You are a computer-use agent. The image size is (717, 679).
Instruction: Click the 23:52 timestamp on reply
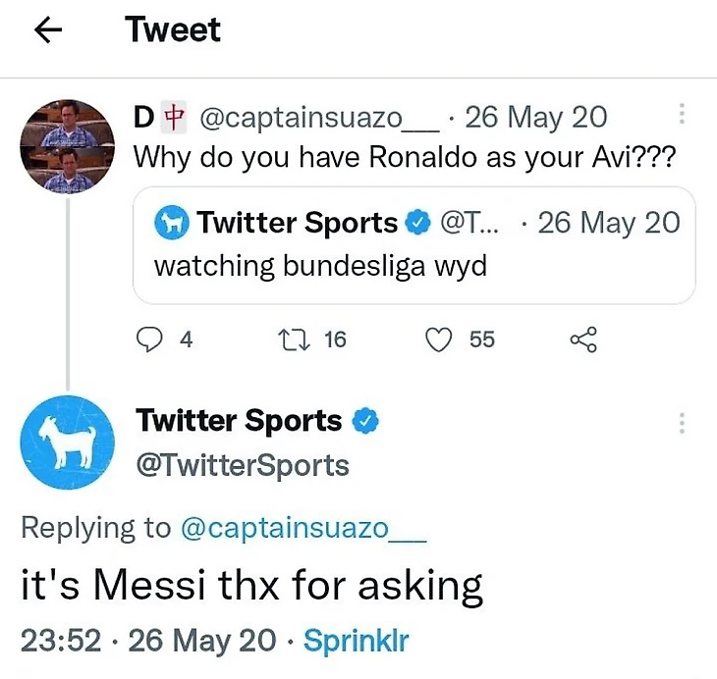[63, 642]
